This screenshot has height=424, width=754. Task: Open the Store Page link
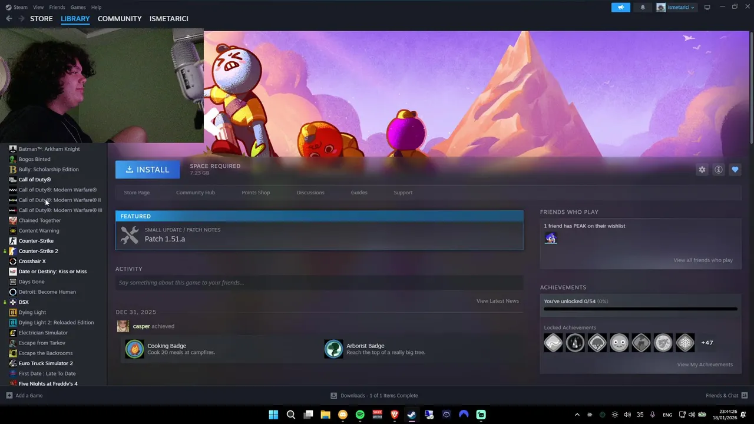tap(137, 193)
